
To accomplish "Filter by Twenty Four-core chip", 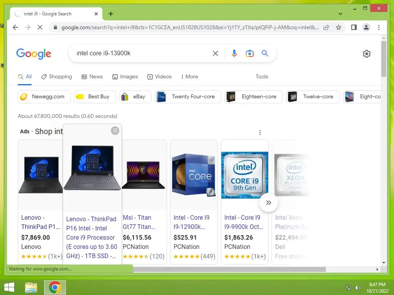I will coord(188,96).
